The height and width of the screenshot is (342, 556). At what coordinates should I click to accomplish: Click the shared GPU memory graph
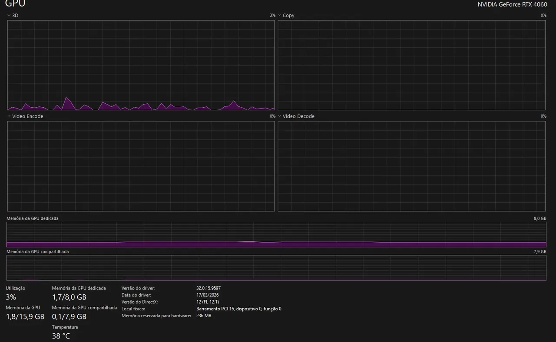(276, 268)
